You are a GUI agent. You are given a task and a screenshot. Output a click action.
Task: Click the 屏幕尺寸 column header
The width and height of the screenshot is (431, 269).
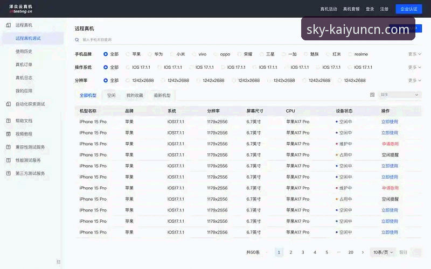[255, 111]
